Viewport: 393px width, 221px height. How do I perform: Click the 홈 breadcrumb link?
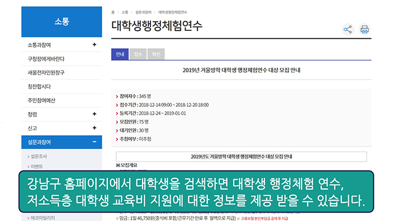tap(113, 12)
